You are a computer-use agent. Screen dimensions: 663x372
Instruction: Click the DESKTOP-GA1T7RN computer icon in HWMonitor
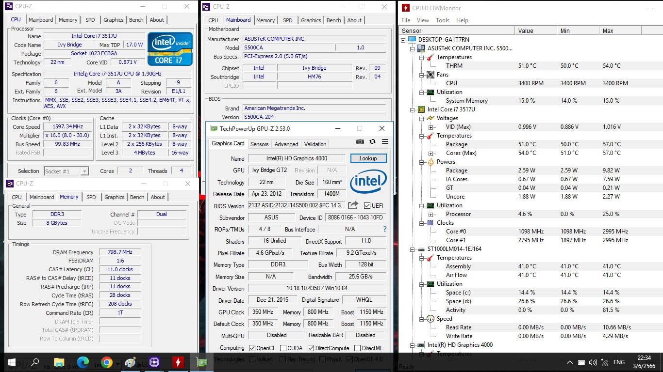(412, 39)
